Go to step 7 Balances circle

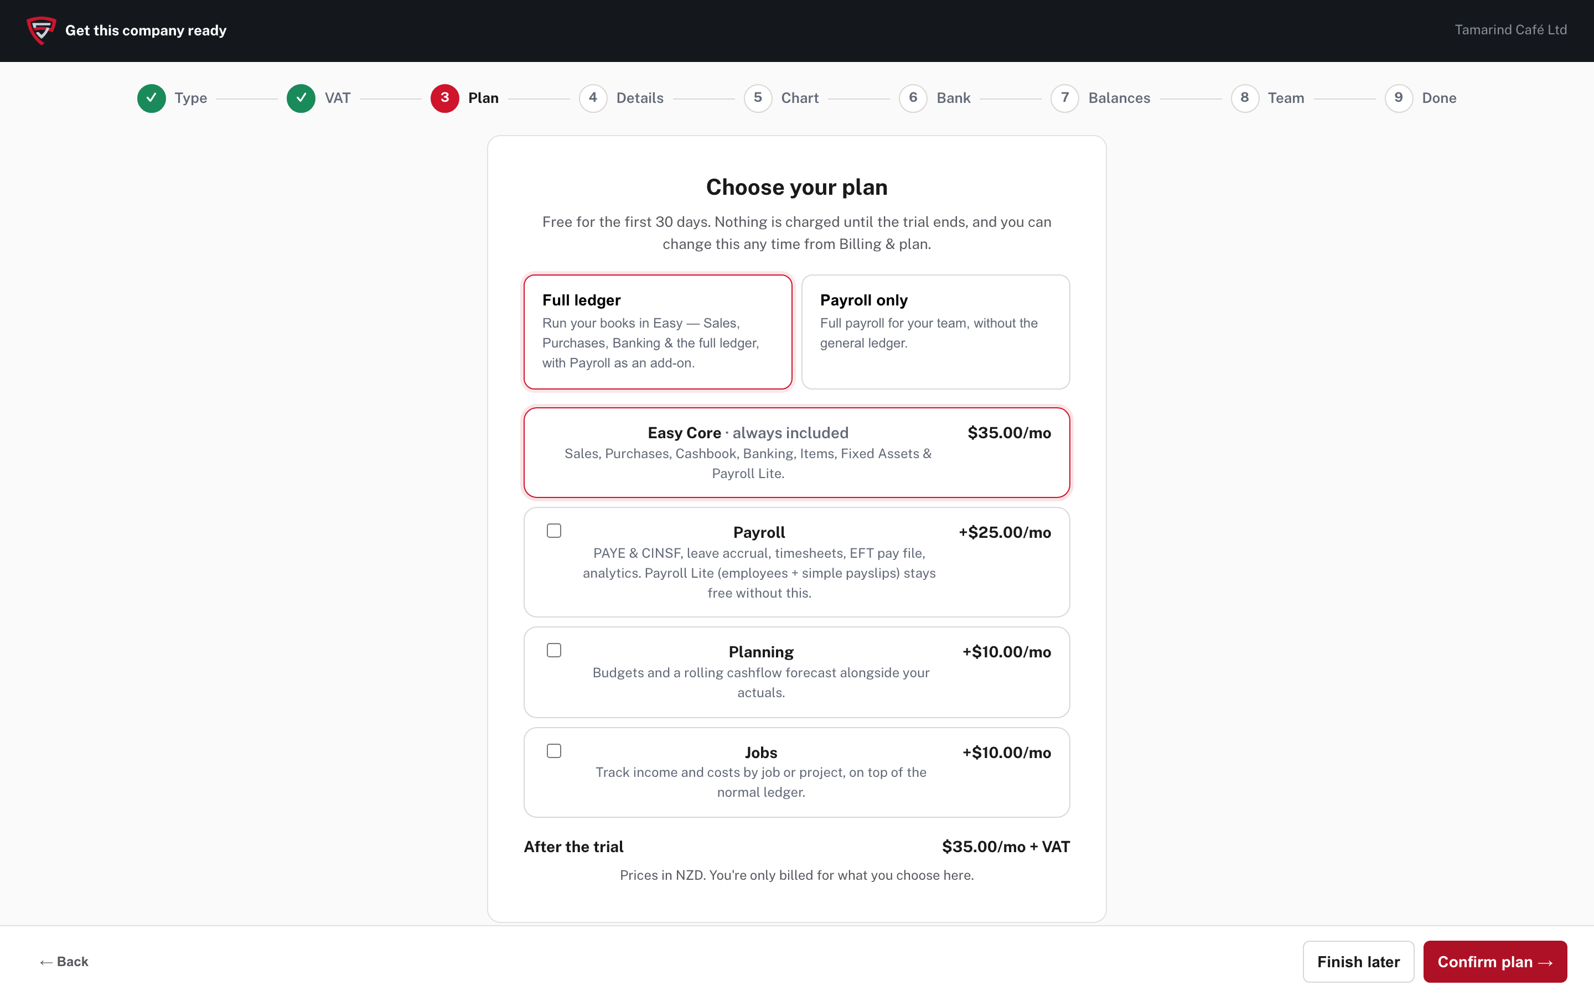[1064, 98]
